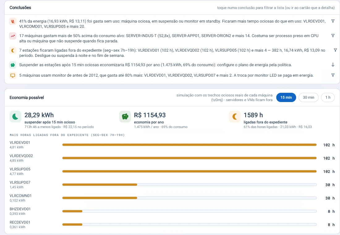Screen dimensions: 340x235
Task: Click the 'economia por ano' label
Action: click(x=149, y=122)
